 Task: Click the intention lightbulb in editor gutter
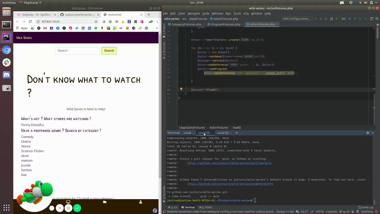tap(181, 89)
